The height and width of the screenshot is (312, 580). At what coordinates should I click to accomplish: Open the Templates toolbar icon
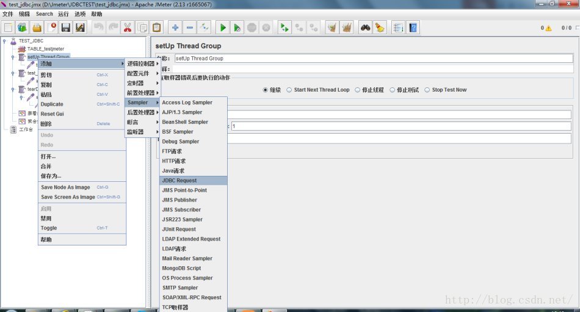pos(22,27)
